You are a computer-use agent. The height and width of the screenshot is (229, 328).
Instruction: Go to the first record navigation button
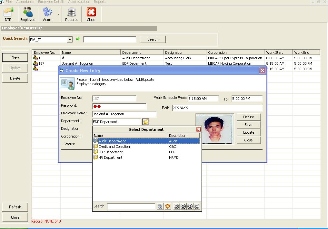click(x=176, y=206)
